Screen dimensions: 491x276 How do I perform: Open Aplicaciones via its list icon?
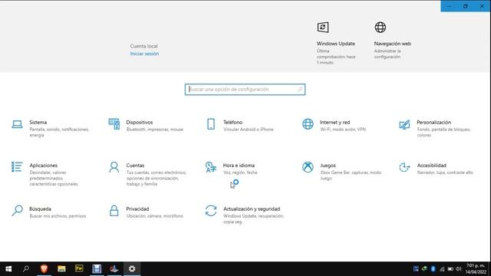click(17, 167)
